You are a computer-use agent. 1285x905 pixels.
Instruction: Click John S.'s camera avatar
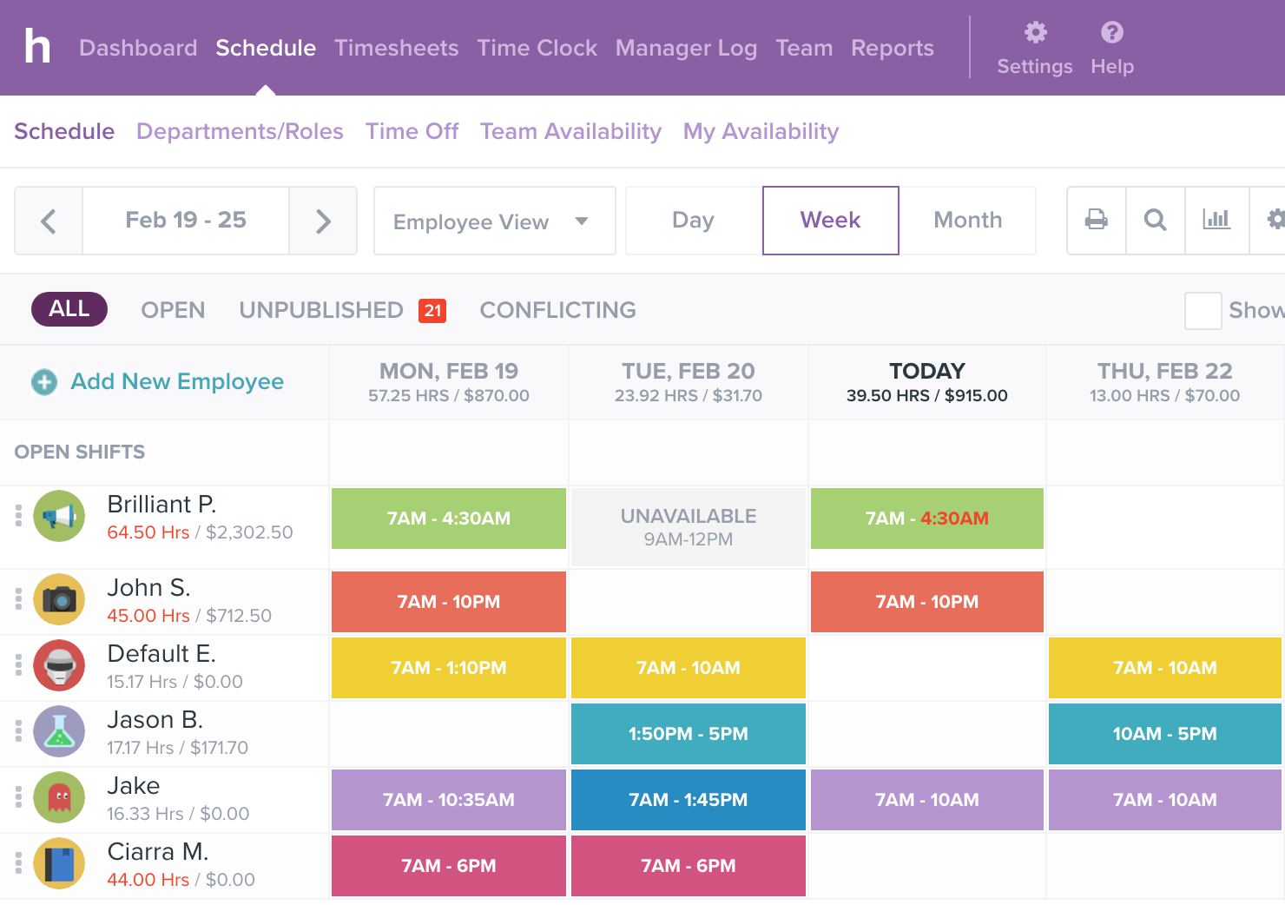pyautogui.click(x=59, y=599)
